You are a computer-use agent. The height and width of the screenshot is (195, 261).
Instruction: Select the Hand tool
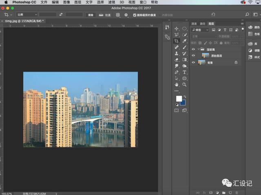pos(177,84)
